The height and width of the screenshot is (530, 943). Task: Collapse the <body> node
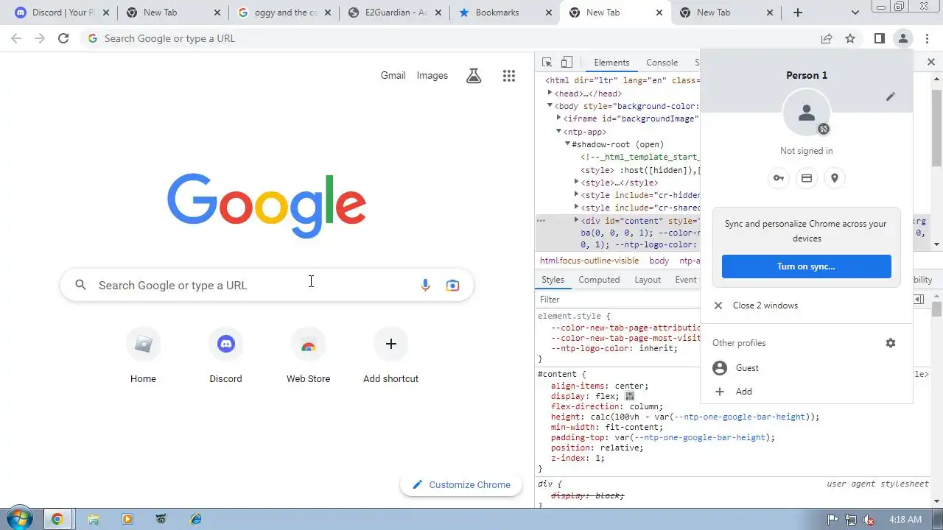coord(550,105)
